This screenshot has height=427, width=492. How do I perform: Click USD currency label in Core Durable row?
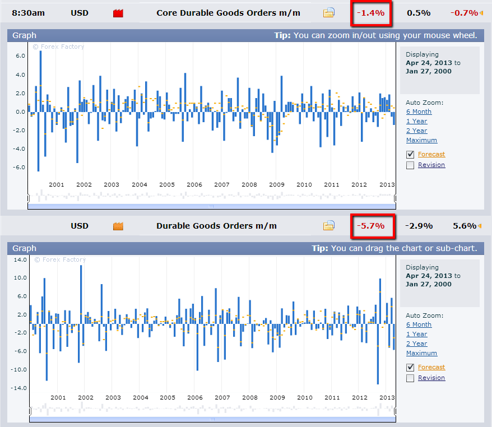click(80, 13)
